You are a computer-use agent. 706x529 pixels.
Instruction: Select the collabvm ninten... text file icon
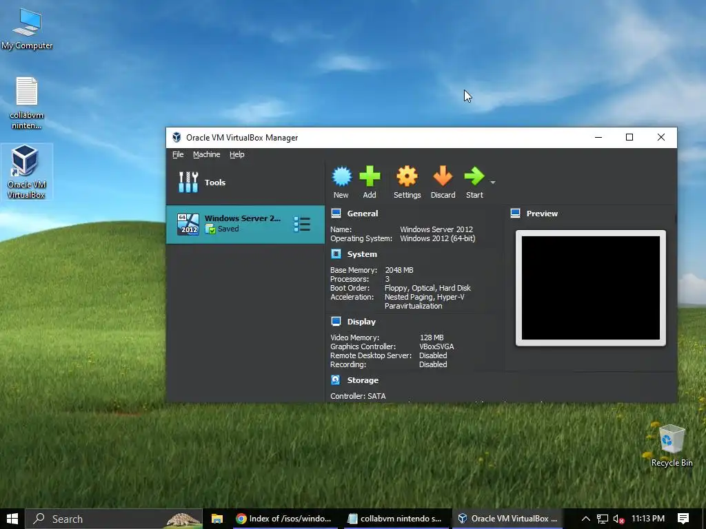tap(27, 103)
